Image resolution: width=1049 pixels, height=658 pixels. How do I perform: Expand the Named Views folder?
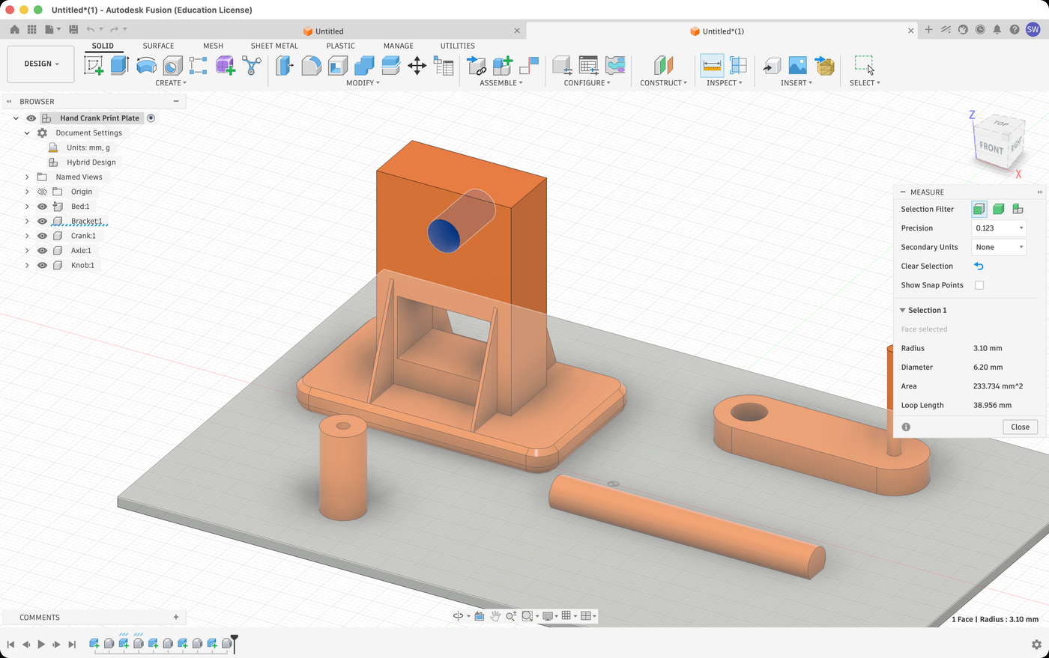[x=27, y=177]
